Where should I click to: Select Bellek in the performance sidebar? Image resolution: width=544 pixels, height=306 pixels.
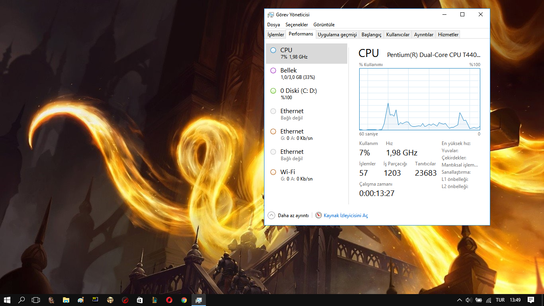coord(307,74)
